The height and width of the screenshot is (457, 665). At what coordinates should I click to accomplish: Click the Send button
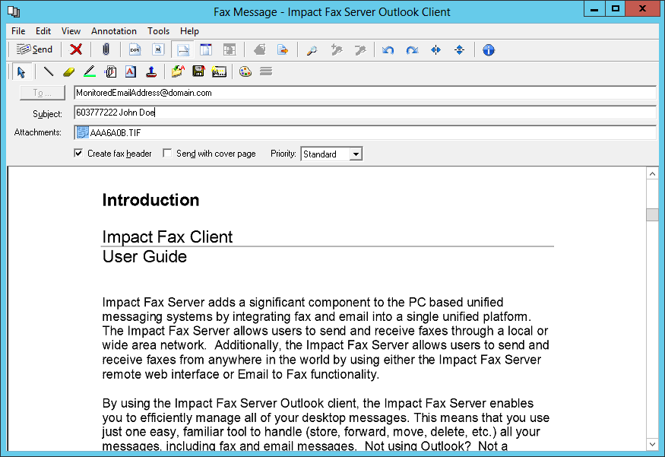coord(34,49)
